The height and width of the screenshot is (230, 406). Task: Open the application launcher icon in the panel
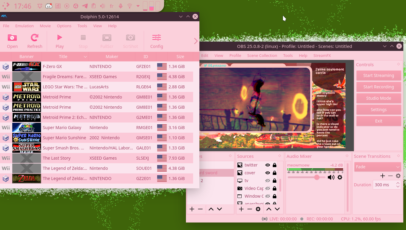coord(5,6)
